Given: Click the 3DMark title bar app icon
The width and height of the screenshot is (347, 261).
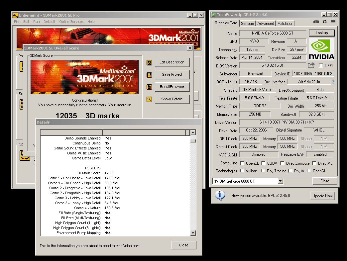Looking at the screenshot, I should point(15,15).
